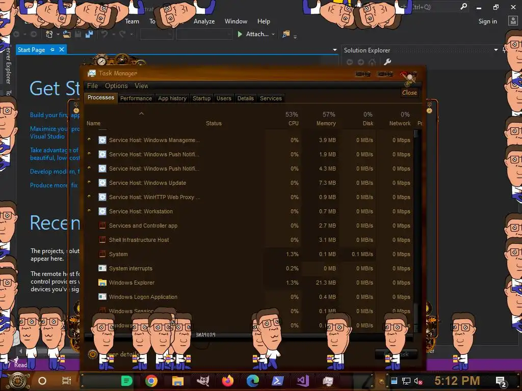Image resolution: width=522 pixels, height=391 pixels.
Task: Click Solution Explorer's Back arrow icon
Action: point(350,62)
